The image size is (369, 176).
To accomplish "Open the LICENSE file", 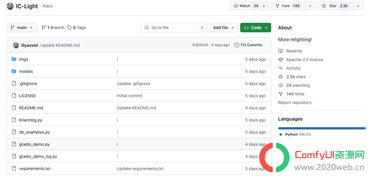I will [27, 96].
